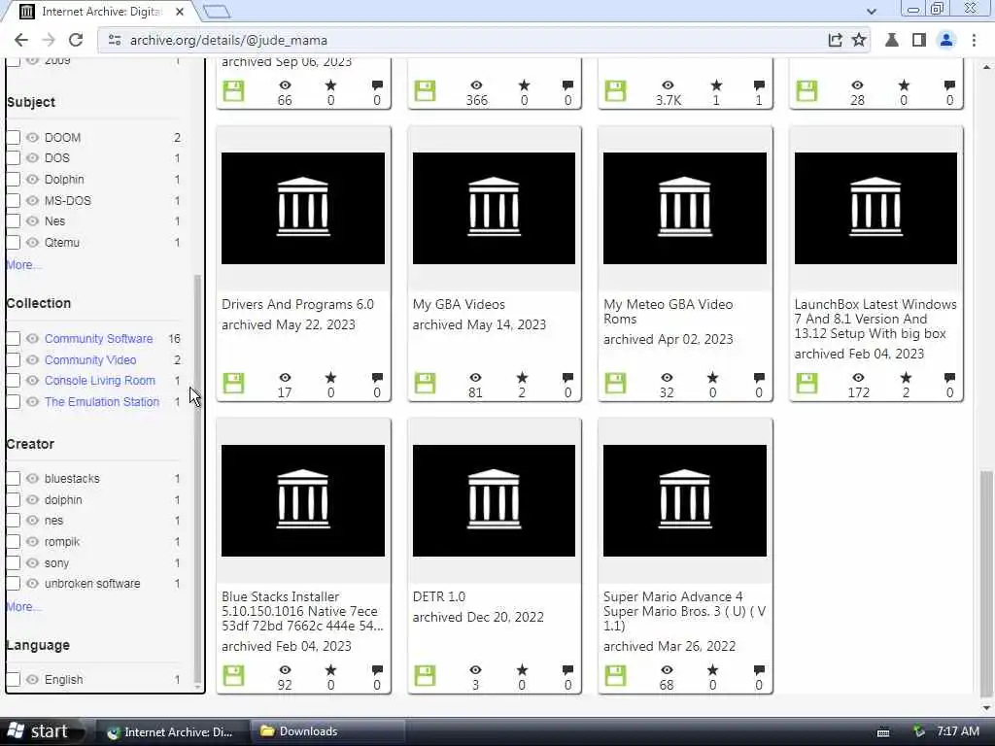This screenshot has height=746, width=995.
Task: Open the Chrome Labs flask icon
Action: 892,40
